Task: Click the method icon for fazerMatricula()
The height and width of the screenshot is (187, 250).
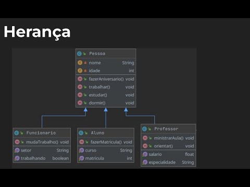Action: click(82, 142)
